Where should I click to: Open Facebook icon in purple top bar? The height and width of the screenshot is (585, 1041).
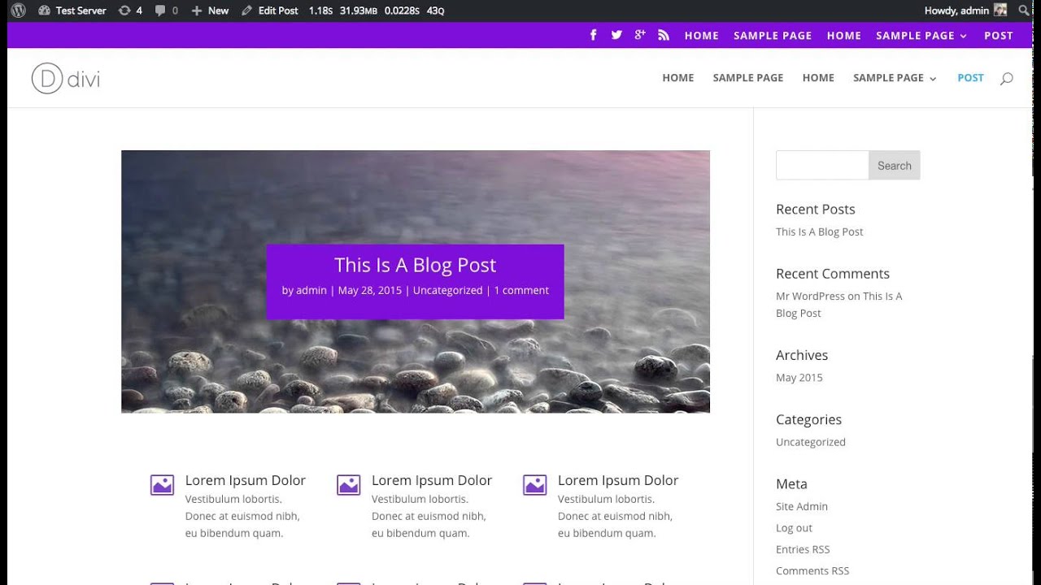tap(594, 35)
